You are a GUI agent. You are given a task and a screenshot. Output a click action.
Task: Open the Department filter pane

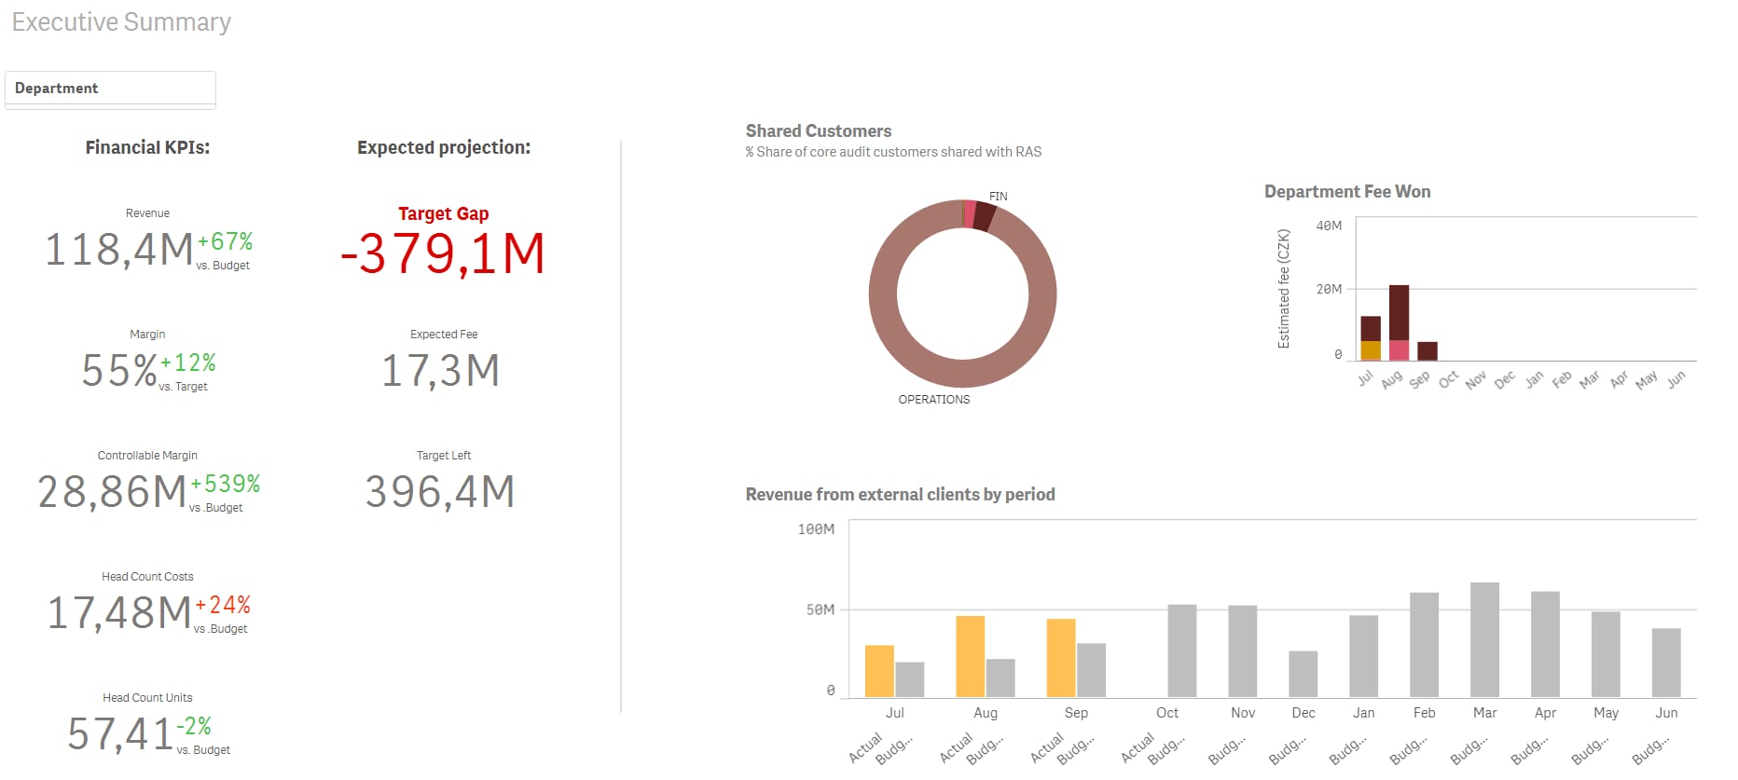(110, 89)
